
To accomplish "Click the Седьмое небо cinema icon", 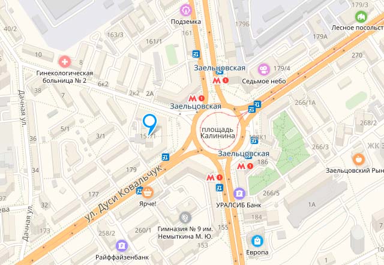I will [x=264, y=70].
